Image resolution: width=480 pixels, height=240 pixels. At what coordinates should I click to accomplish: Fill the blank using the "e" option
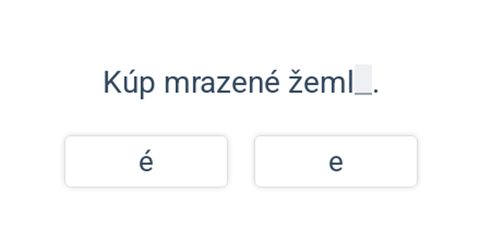tap(335, 161)
